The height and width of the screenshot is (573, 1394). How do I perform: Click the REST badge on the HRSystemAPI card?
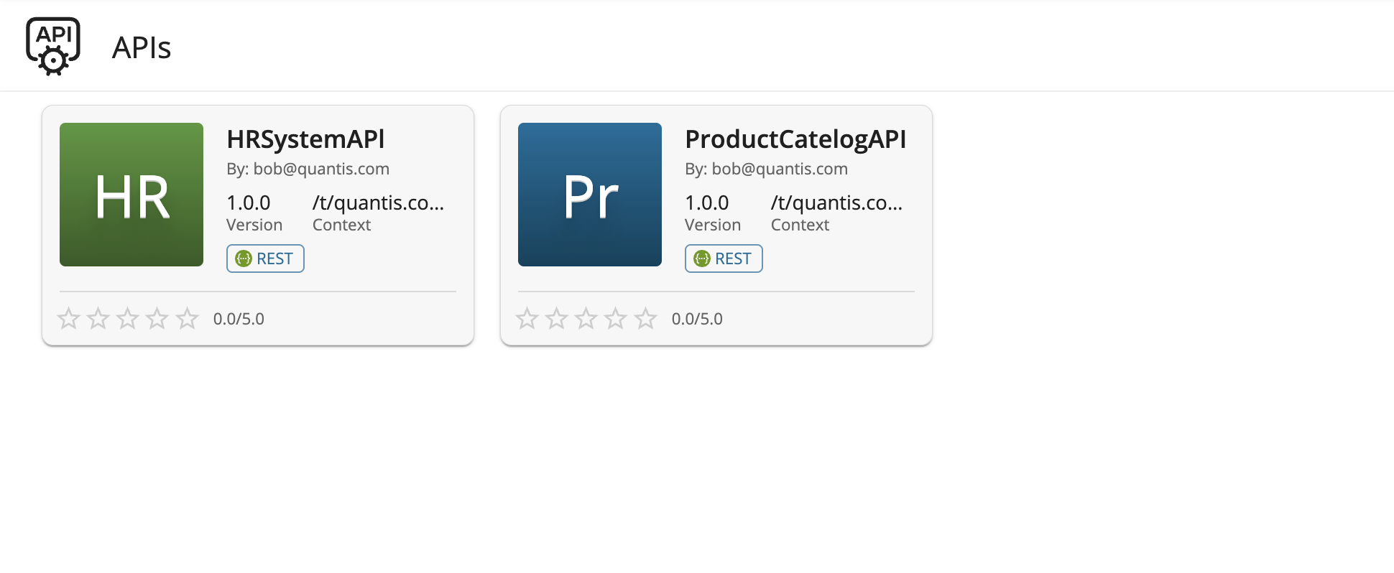pos(265,258)
